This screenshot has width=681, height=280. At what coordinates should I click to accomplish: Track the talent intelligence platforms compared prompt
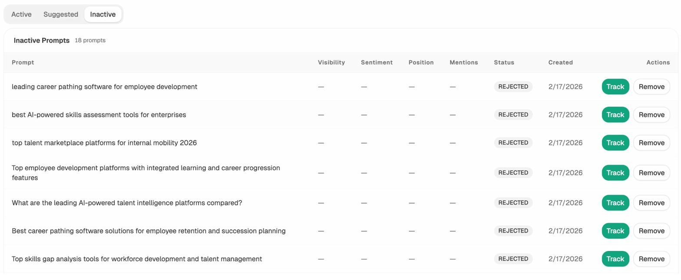(x=615, y=203)
